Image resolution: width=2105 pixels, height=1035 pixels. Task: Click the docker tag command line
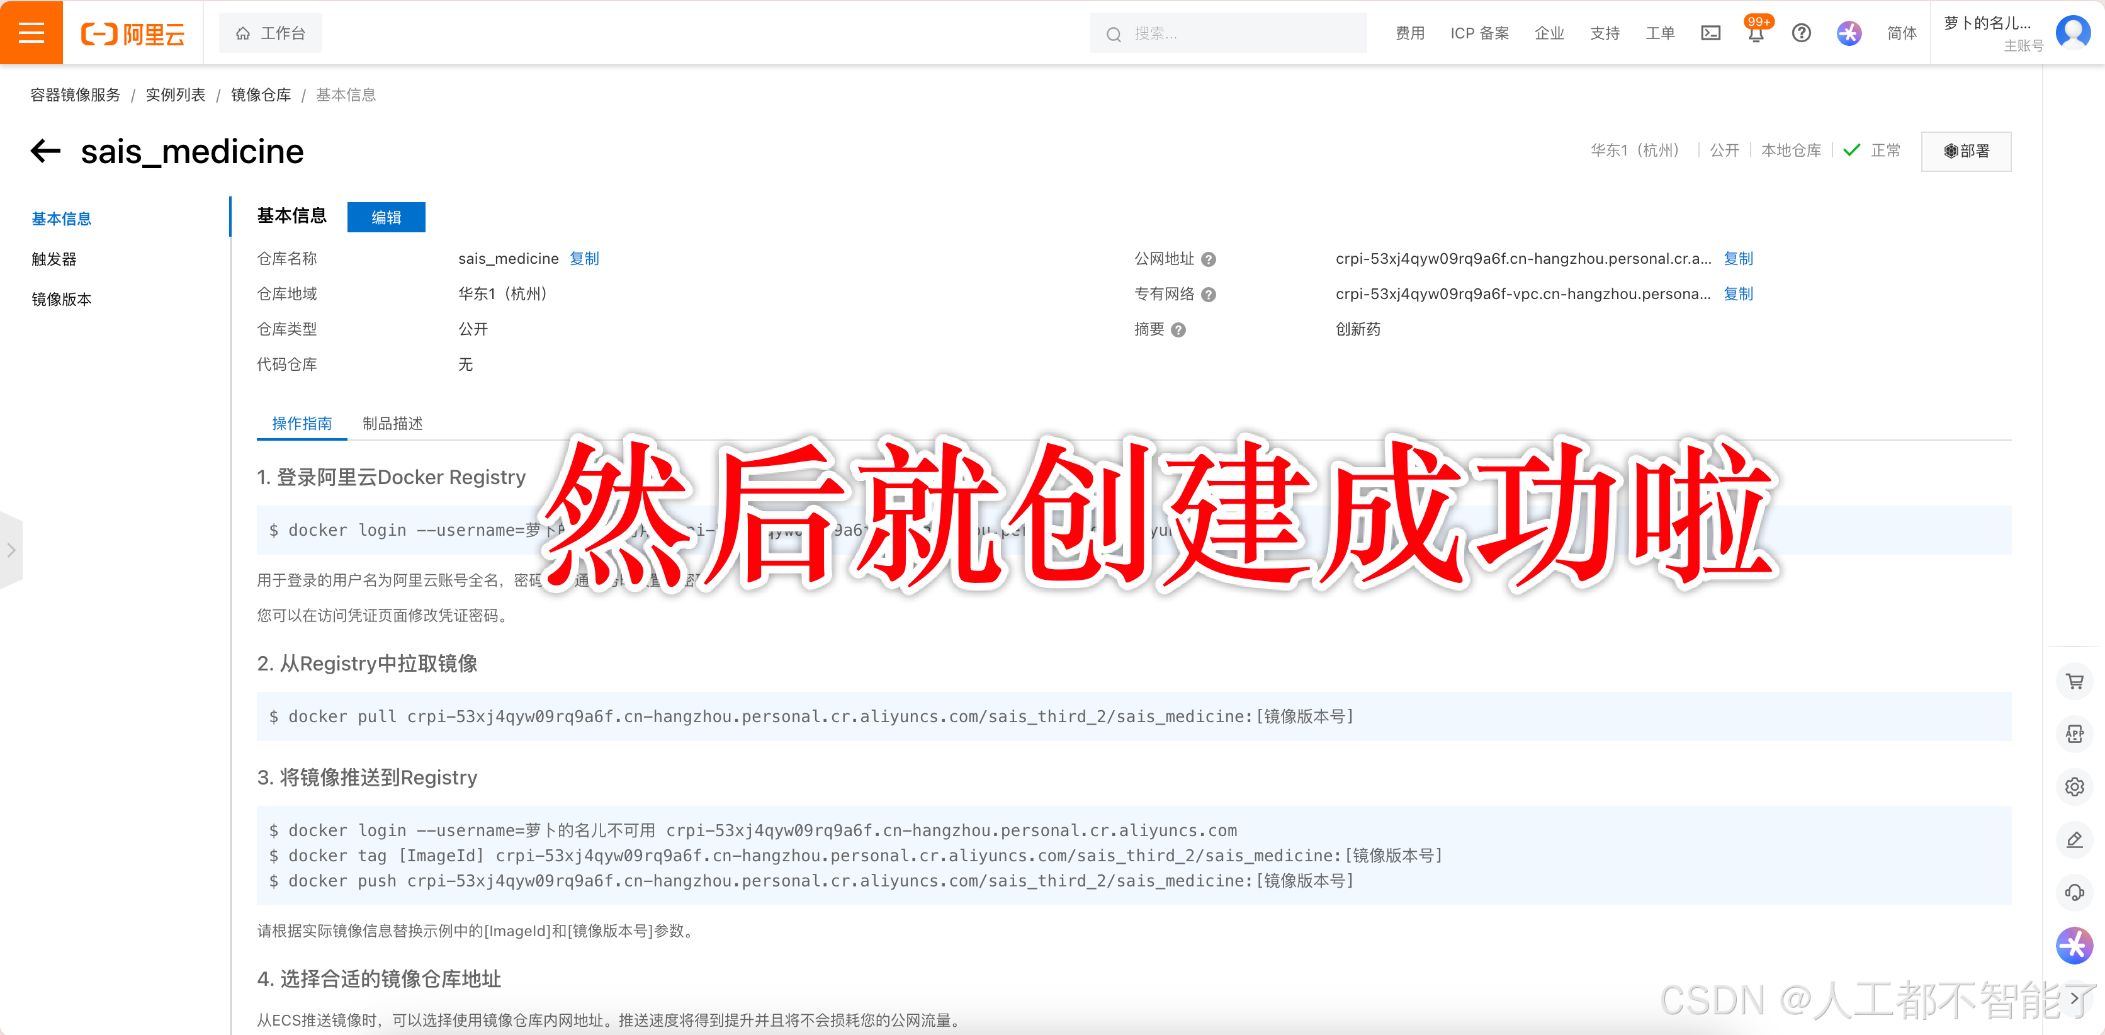point(856,856)
